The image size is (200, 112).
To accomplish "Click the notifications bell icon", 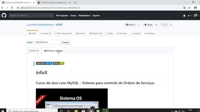I will pos(184,16).
